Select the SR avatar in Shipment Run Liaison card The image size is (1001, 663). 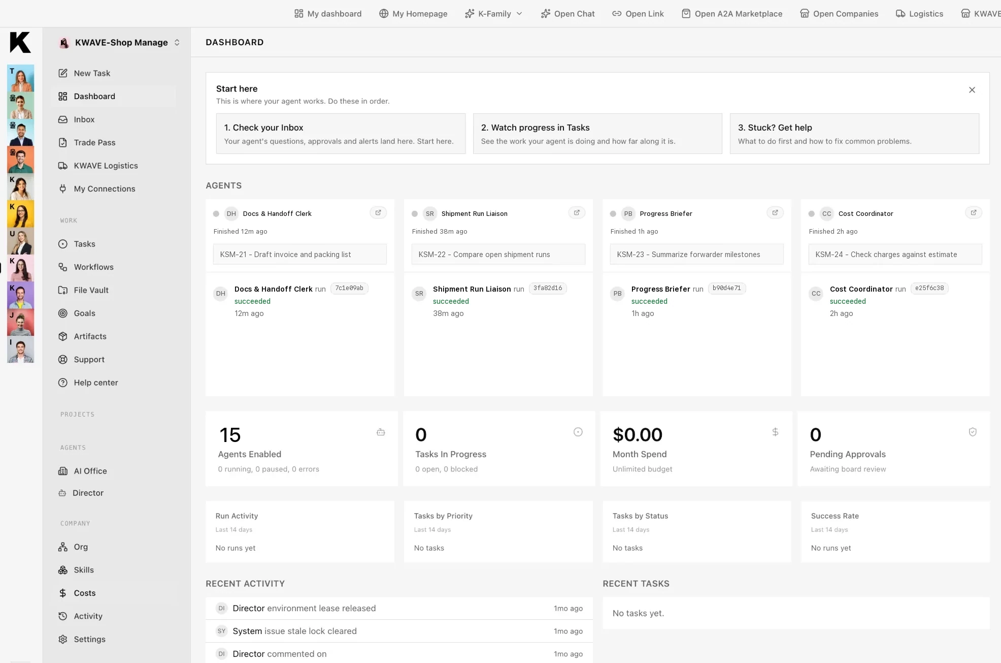[430, 214]
